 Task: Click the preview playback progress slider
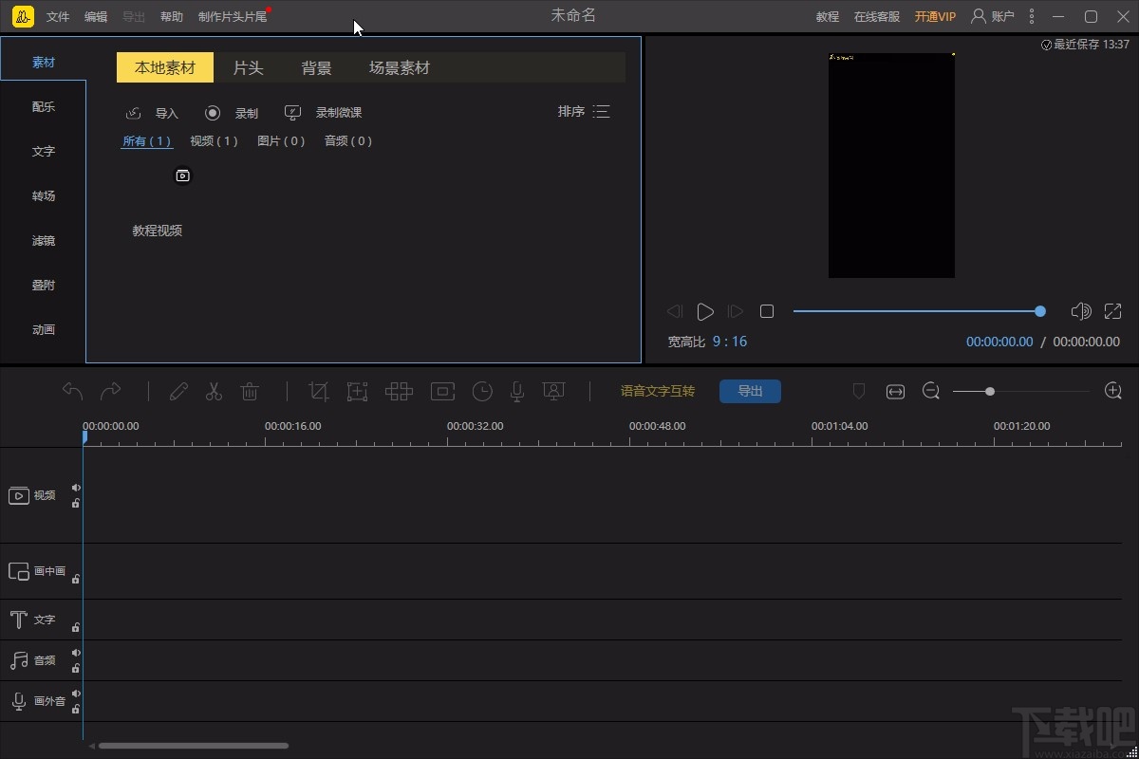(x=919, y=311)
